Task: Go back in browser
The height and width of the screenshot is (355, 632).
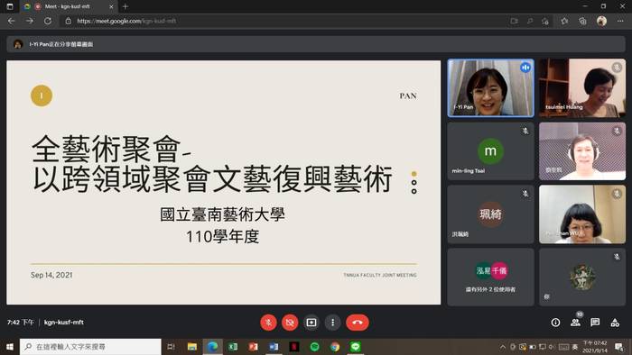Action: pyautogui.click(x=11, y=21)
